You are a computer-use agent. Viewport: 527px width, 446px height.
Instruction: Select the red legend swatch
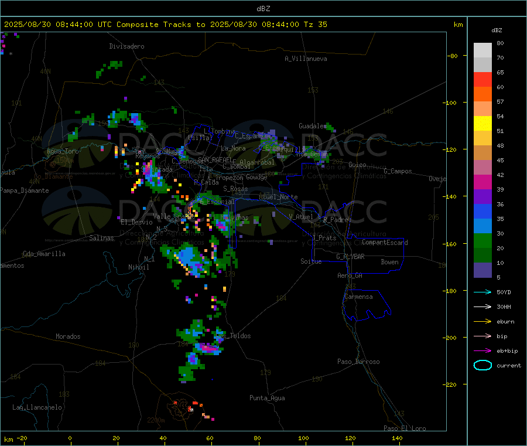(x=482, y=79)
